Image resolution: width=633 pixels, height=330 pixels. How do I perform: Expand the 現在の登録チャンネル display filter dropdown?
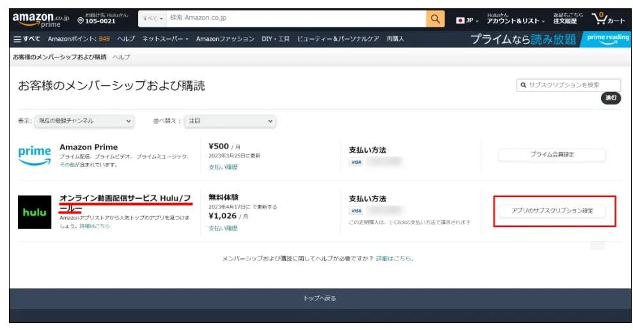[84, 120]
